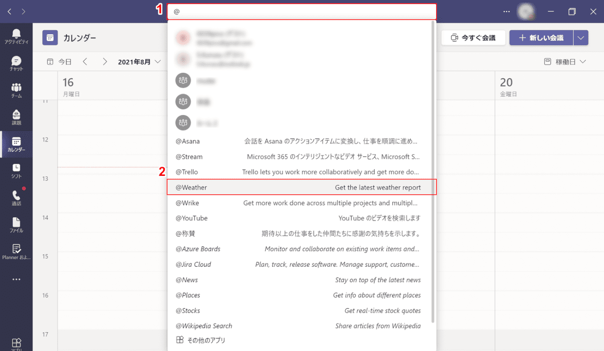
Task: Click the suggestion list scrollbar
Action: point(433,171)
